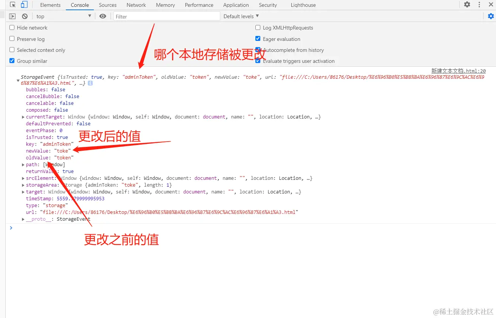The image size is (496, 318).
Task: Disable Group similar checkbox
Action: pos(12,61)
